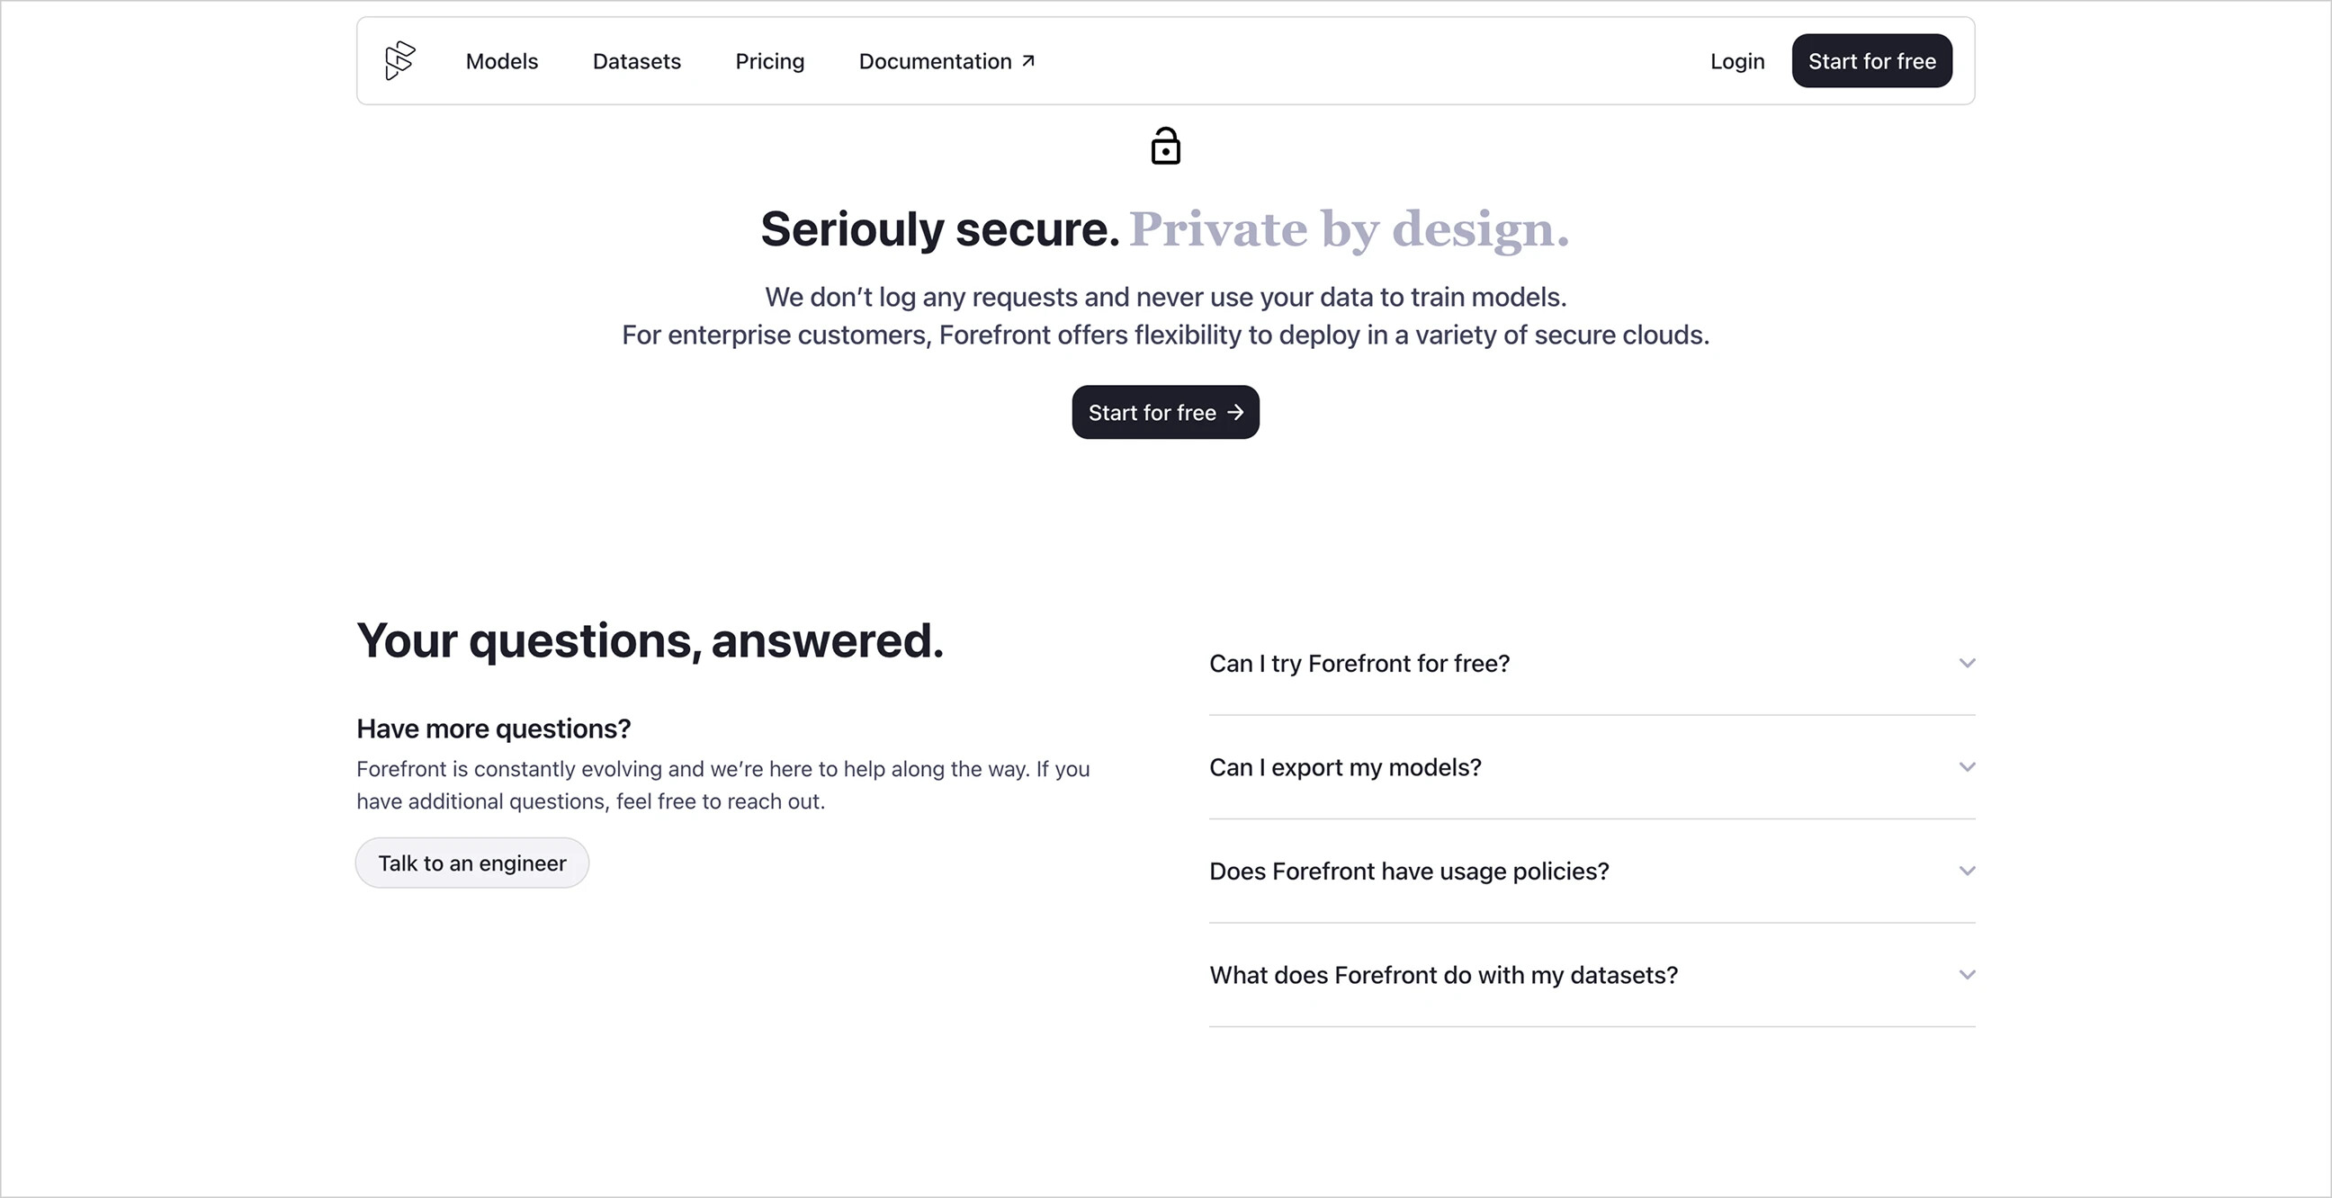Expand the export my models chevron
The image size is (2332, 1198).
[1966, 767]
